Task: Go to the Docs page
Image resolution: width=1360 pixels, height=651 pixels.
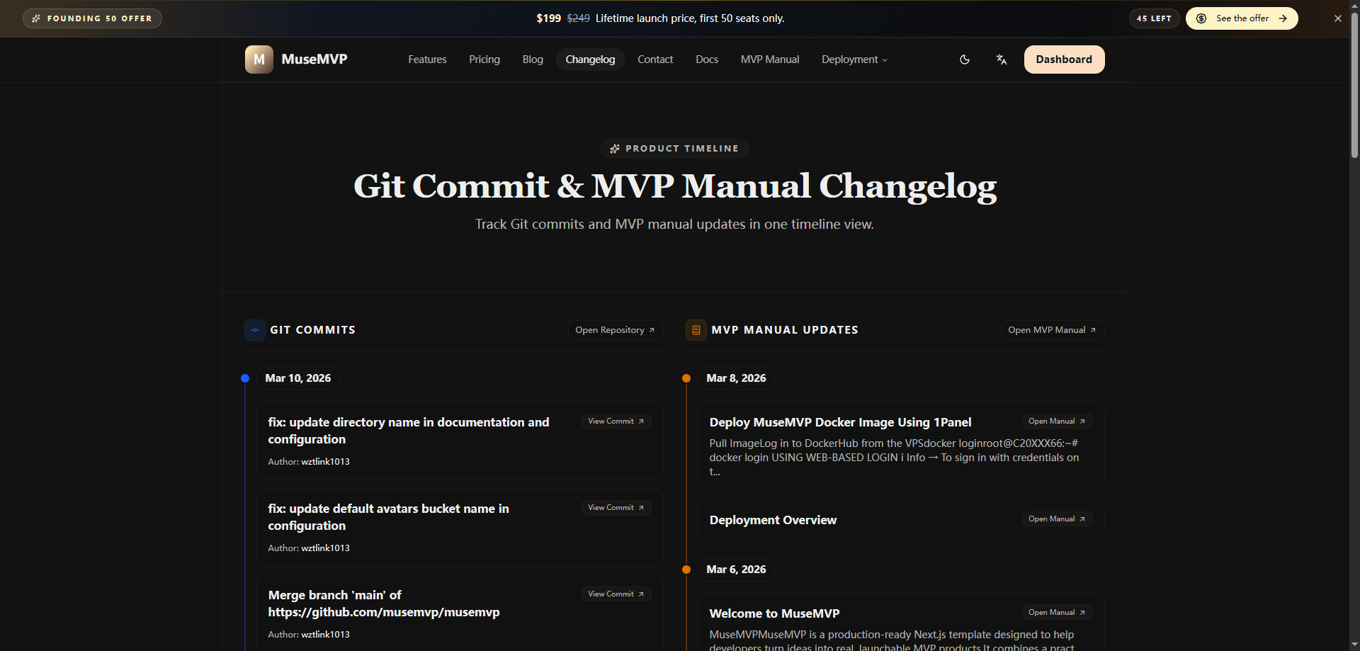Action: (x=706, y=60)
